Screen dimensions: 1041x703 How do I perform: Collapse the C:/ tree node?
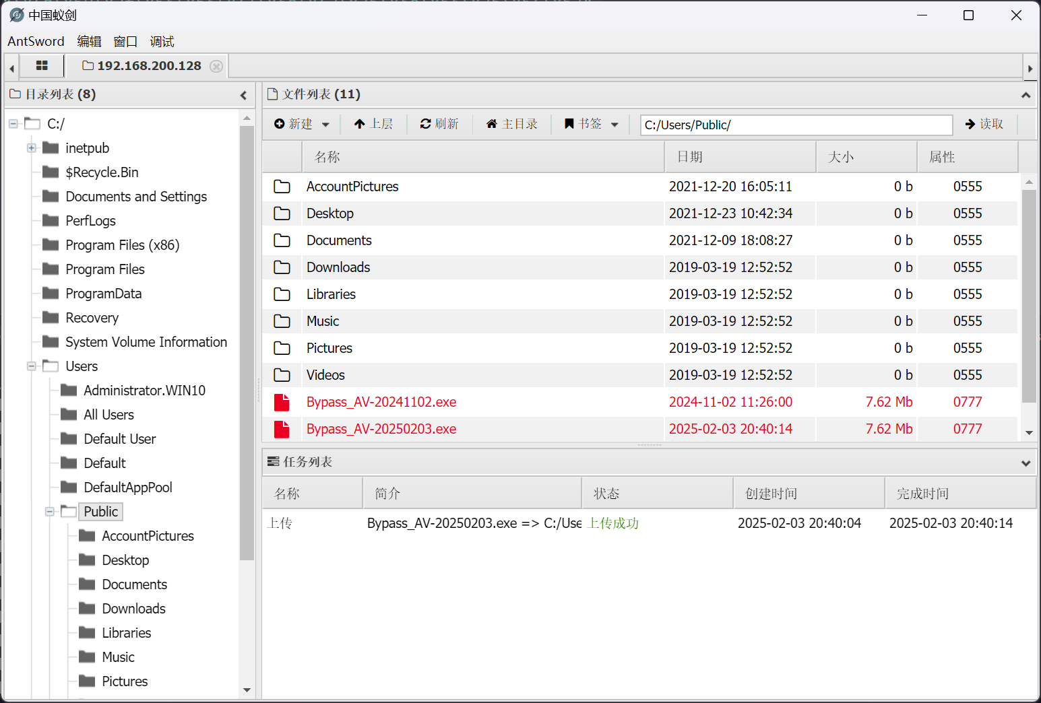pos(13,124)
